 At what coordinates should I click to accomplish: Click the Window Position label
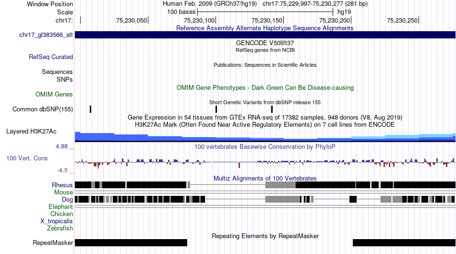pyautogui.click(x=50, y=4)
